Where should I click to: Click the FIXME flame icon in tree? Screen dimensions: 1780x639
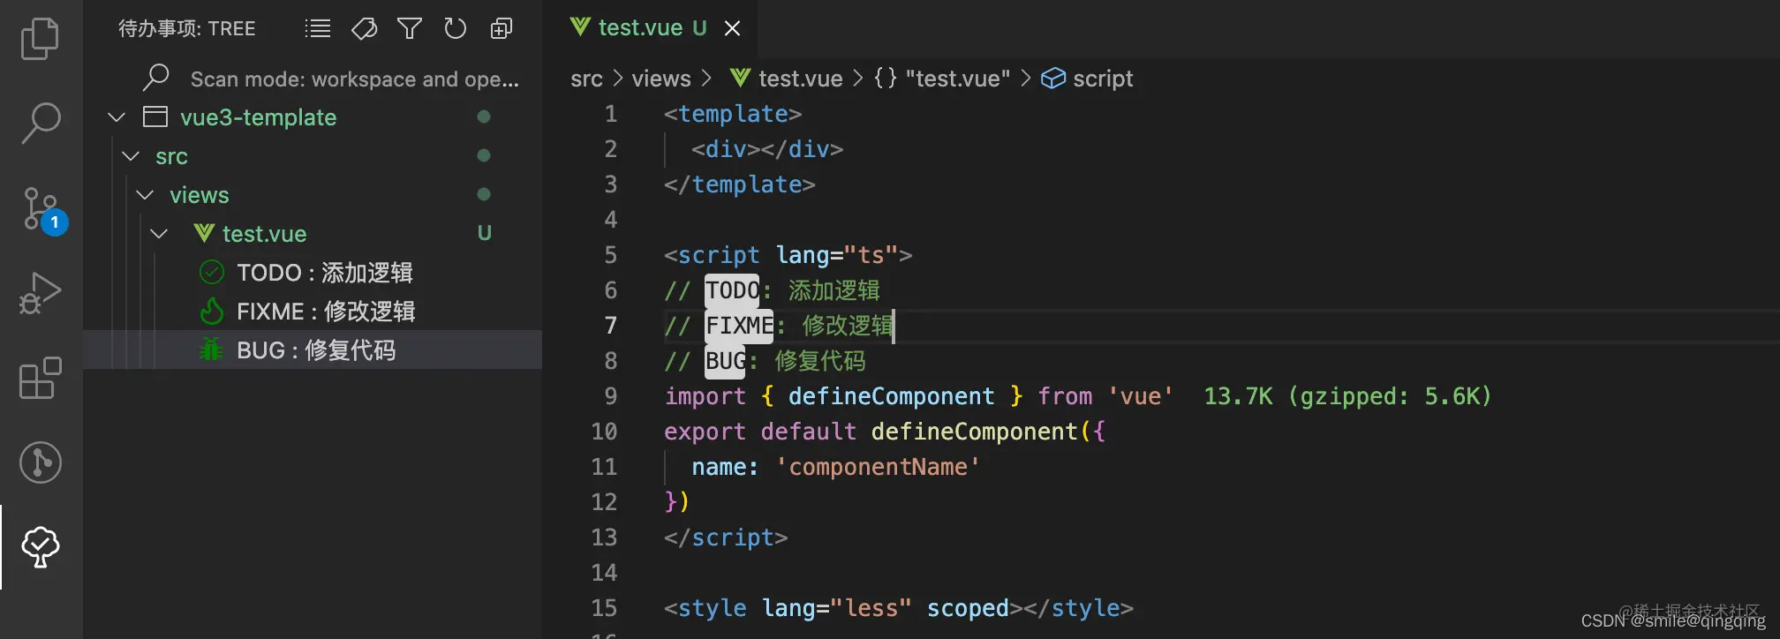[x=212, y=311]
